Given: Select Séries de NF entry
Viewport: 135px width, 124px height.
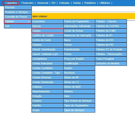Looking at the screenshot, I should (x=79, y=77).
